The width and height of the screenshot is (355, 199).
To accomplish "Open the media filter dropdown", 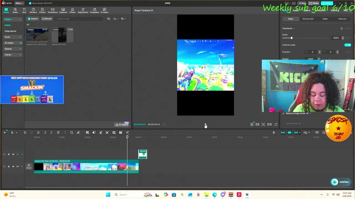I will 123,19.
